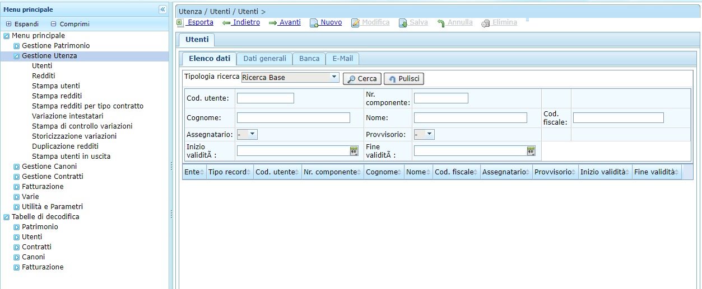The image size is (702, 289).
Task: Switch to the Dati generali tab
Action: [x=264, y=58]
